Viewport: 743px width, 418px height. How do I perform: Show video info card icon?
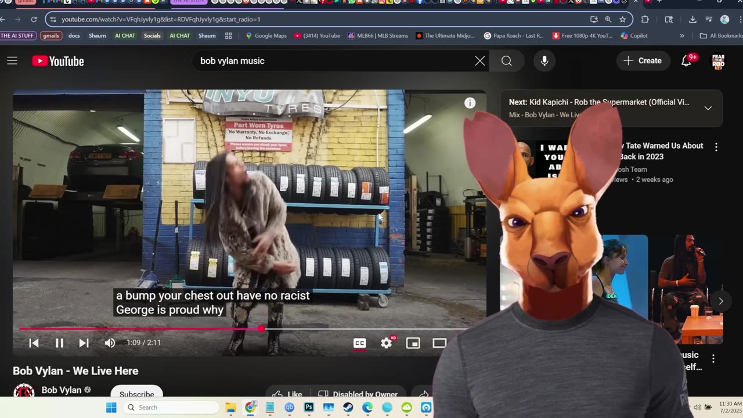tap(470, 103)
